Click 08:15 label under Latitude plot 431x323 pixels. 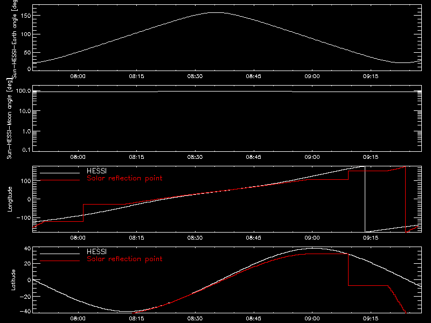[136, 319]
